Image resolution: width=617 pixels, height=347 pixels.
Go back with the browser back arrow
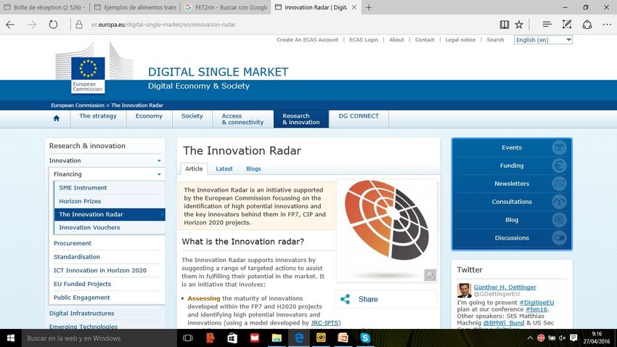[10, 25]
